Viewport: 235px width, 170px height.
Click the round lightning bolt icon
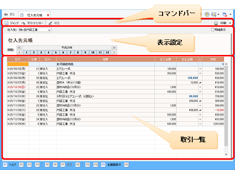pyautogui.click(x=207, y=15)
